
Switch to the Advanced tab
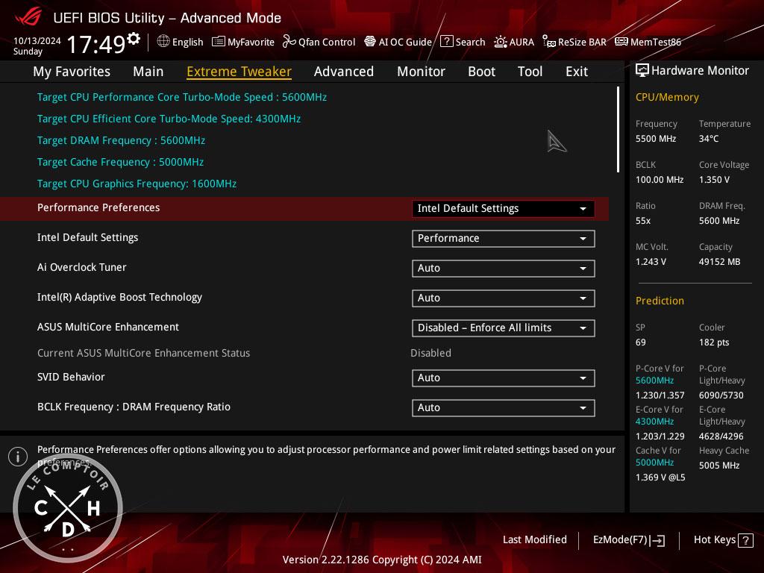click(343, 72)
